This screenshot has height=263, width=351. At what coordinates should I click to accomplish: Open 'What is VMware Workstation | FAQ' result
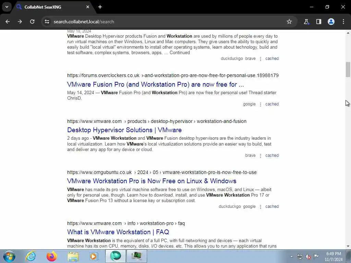click(118, 232)
